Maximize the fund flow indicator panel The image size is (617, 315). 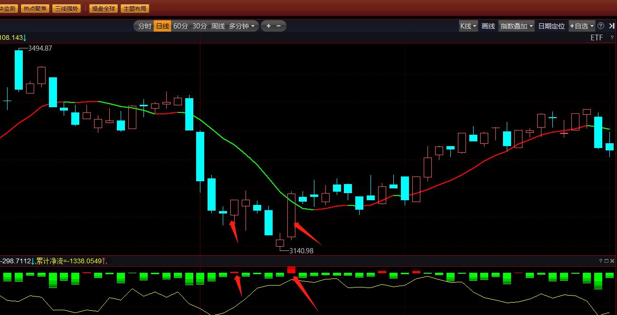point(606,261)
